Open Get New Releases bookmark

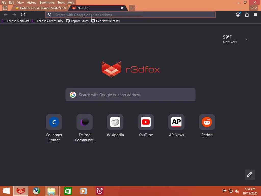pyautogui.click(x=105, y=21)
